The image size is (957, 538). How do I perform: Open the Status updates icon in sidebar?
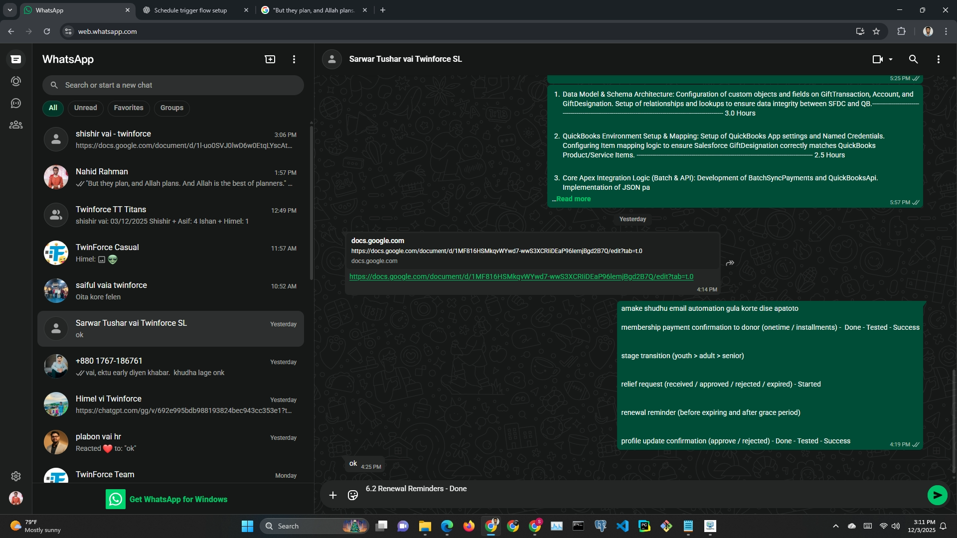16,81
